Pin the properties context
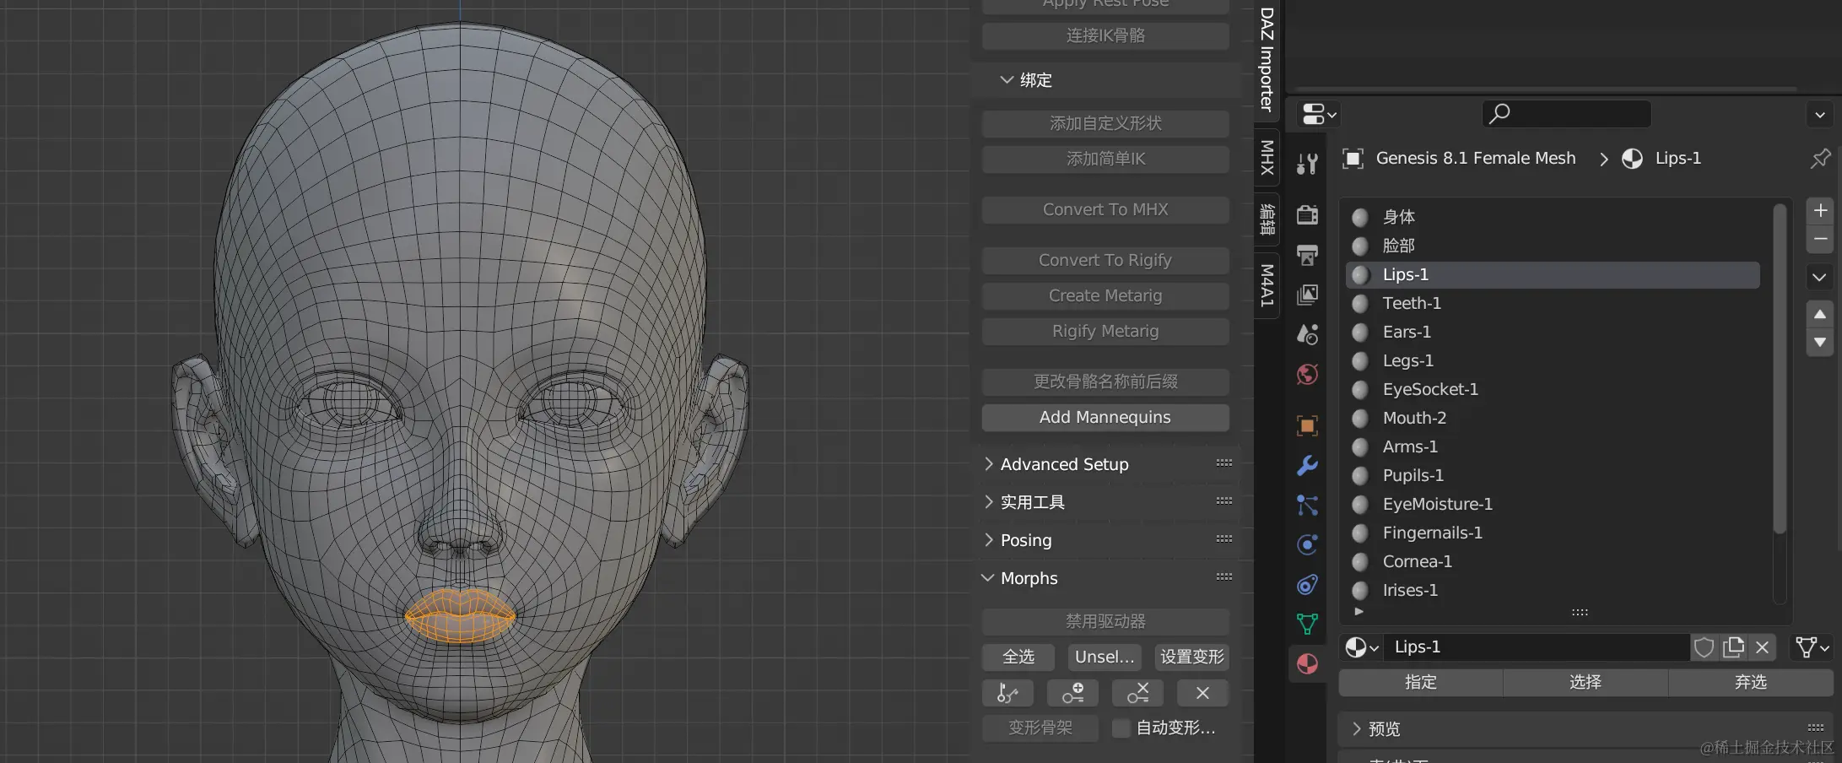The image size is (1842, 763). (1820, 159)
